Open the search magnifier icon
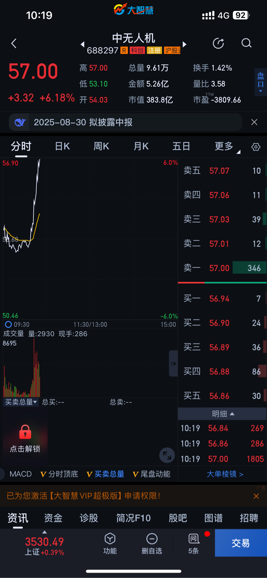The height and width of the screenshot is (578, 267). (x=246, y=43)
